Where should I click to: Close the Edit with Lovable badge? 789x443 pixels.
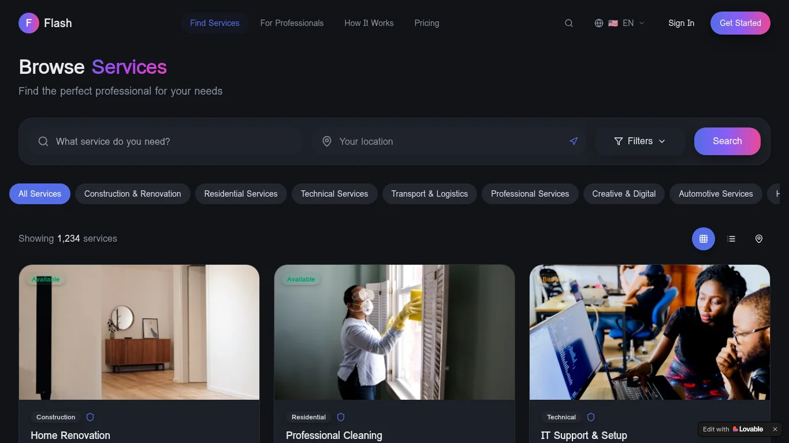775,429
